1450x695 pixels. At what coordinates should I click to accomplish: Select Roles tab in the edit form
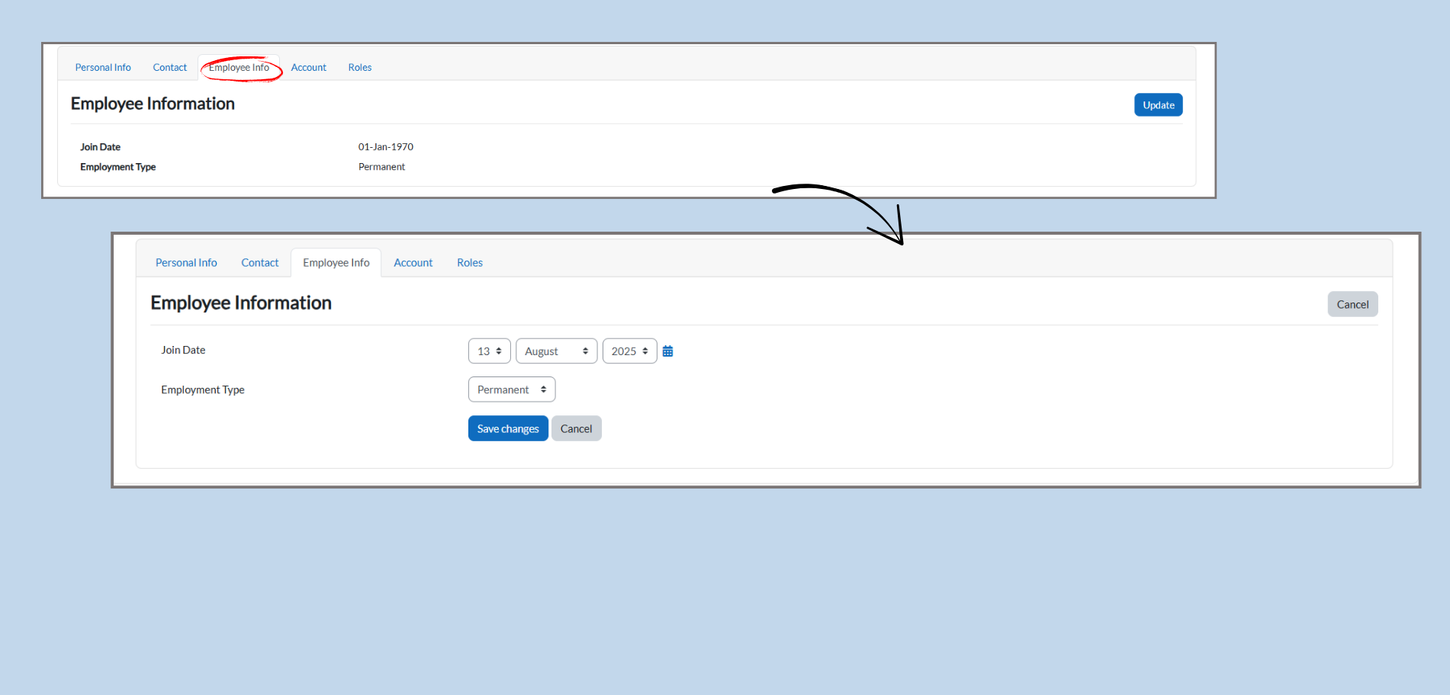click(470, 263)
